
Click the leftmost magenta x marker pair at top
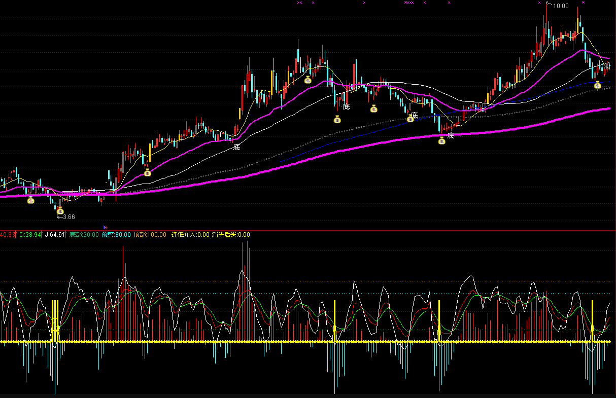299,3
